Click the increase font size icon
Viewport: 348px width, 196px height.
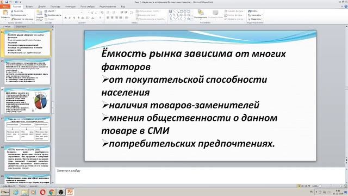pyautogui.click(x=92, y=13)
